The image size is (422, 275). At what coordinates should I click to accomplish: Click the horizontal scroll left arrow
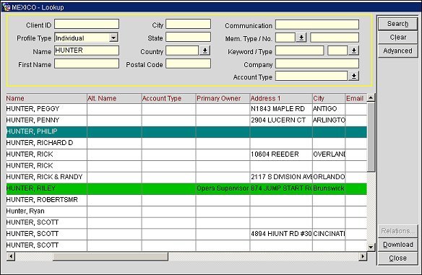(11, 256)
